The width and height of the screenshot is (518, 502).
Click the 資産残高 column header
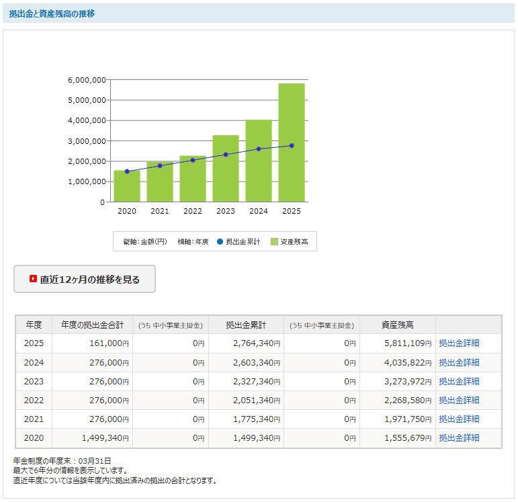point(397,325)
